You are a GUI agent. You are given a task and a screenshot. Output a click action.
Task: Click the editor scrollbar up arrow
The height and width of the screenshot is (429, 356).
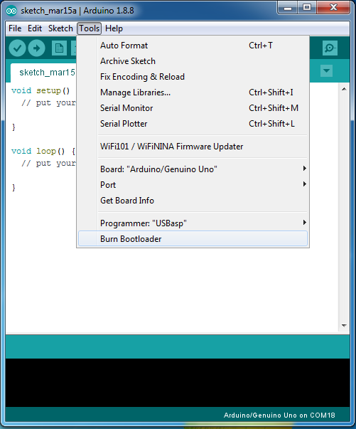click(x=344, y=89)
